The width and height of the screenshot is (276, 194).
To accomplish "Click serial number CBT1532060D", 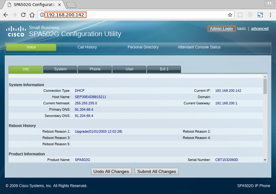I will point(227,160).
